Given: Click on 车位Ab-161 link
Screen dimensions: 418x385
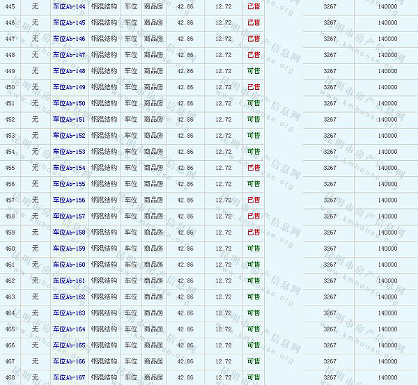Looking at the screenshot, I should [x=69, y=281].
